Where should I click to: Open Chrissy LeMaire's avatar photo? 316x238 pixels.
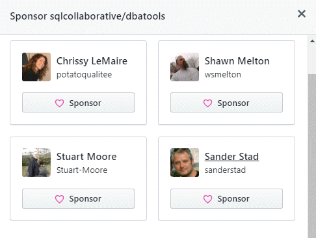[36, 67]
